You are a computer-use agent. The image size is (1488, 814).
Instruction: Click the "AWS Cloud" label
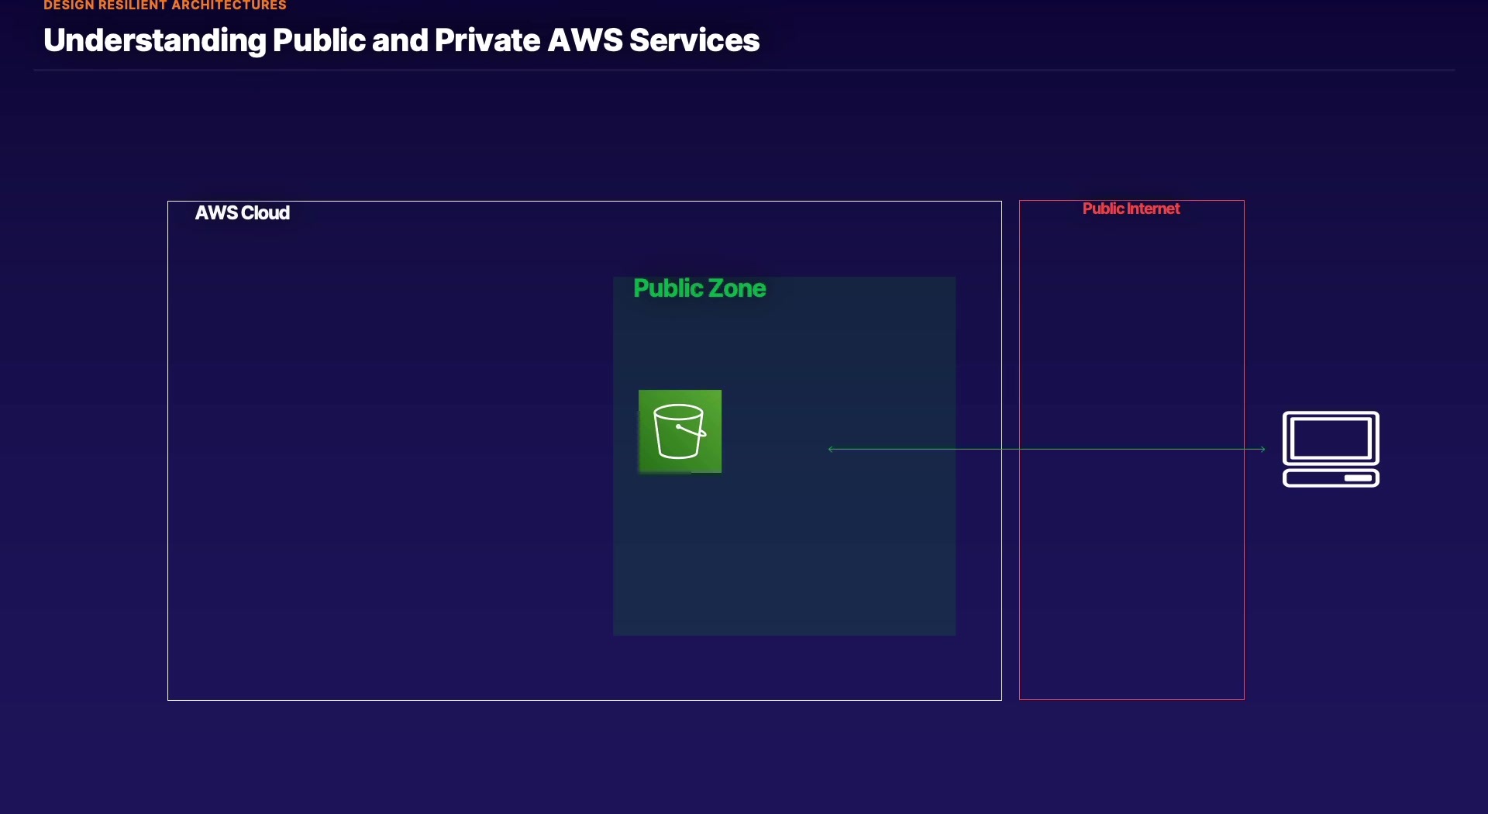(242, 213)
